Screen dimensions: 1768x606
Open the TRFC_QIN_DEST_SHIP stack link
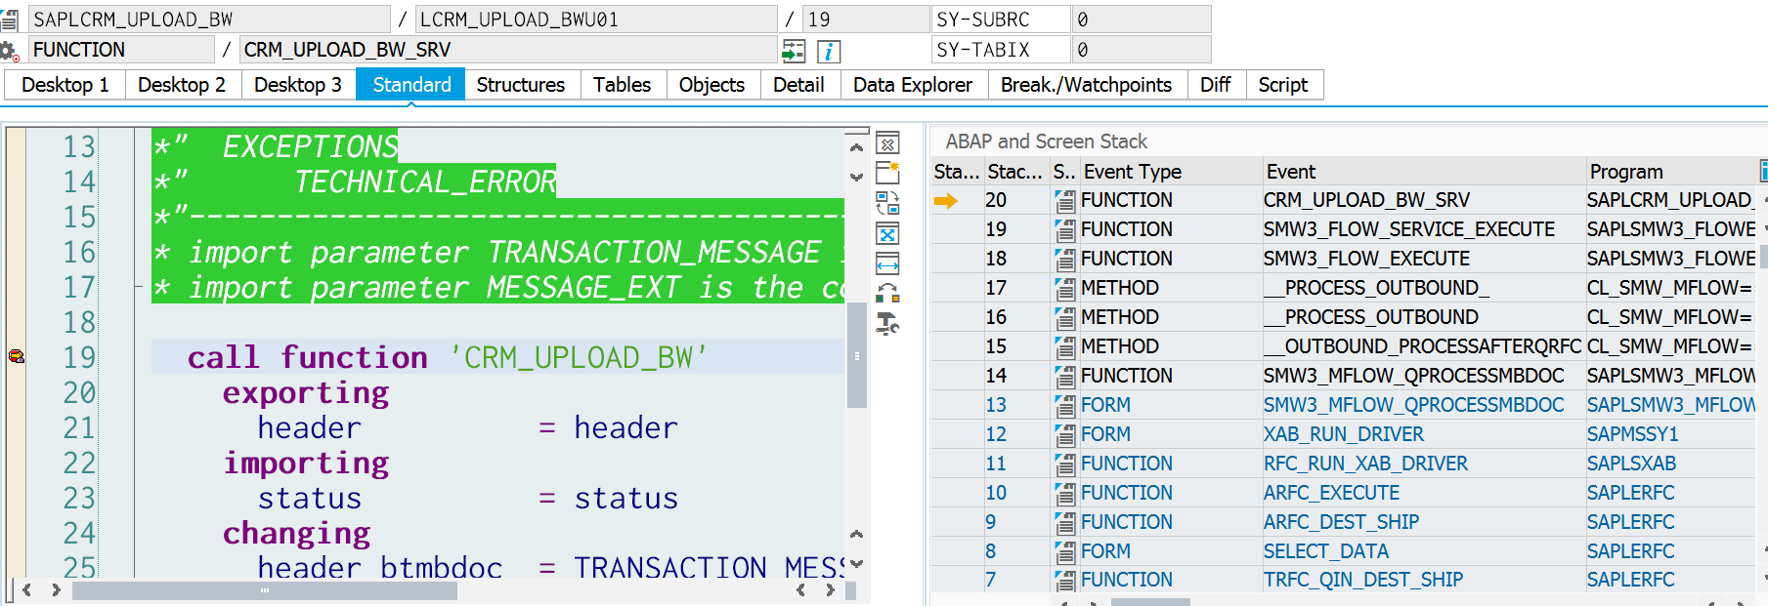pyautogui.click(x=1363, y=580)
